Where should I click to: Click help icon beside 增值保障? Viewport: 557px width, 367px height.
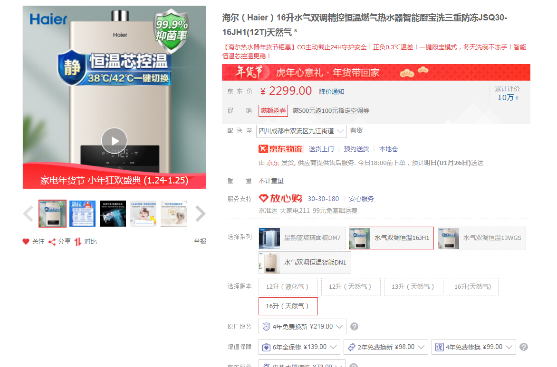524,347
